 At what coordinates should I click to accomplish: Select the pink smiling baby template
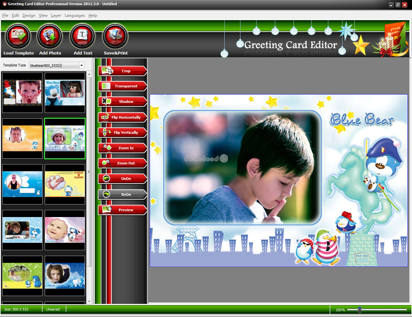pos(65,230)
